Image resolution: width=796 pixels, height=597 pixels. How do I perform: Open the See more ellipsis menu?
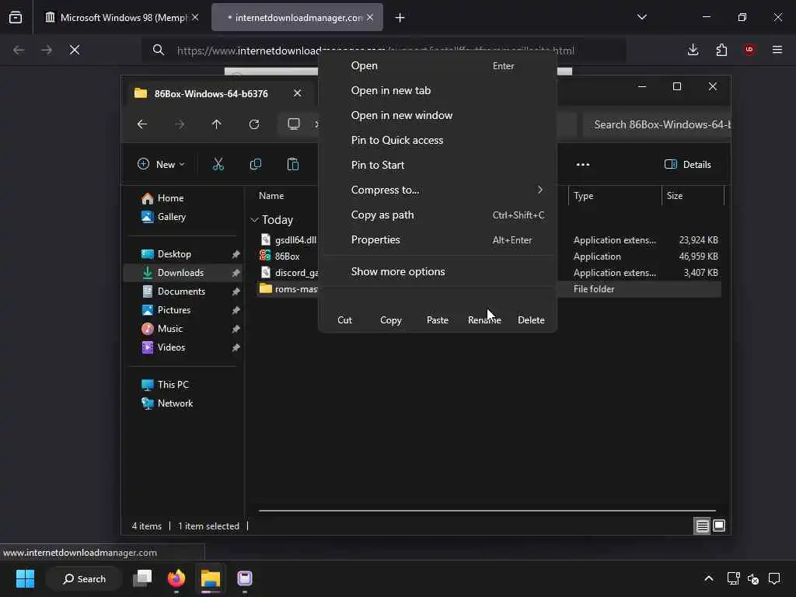pos(583,165)
